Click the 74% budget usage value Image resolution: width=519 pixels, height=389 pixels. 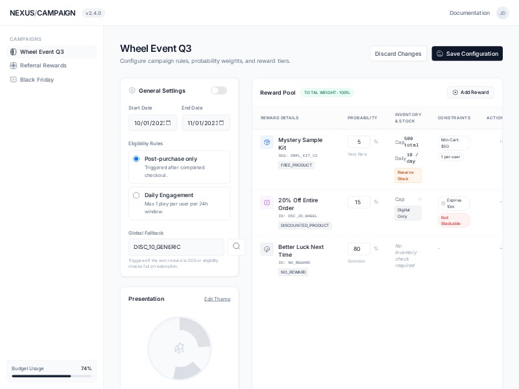tap(86, 368)
